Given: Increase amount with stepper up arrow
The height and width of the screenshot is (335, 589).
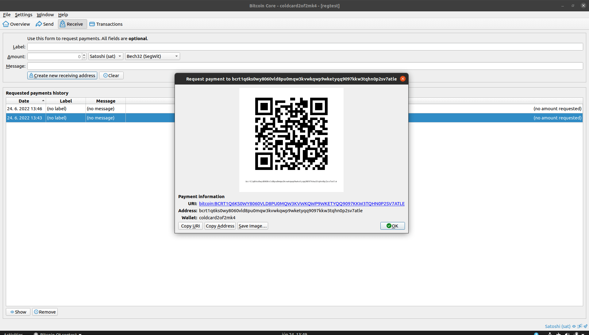Looking at the screenshot, I should point(84,55).
